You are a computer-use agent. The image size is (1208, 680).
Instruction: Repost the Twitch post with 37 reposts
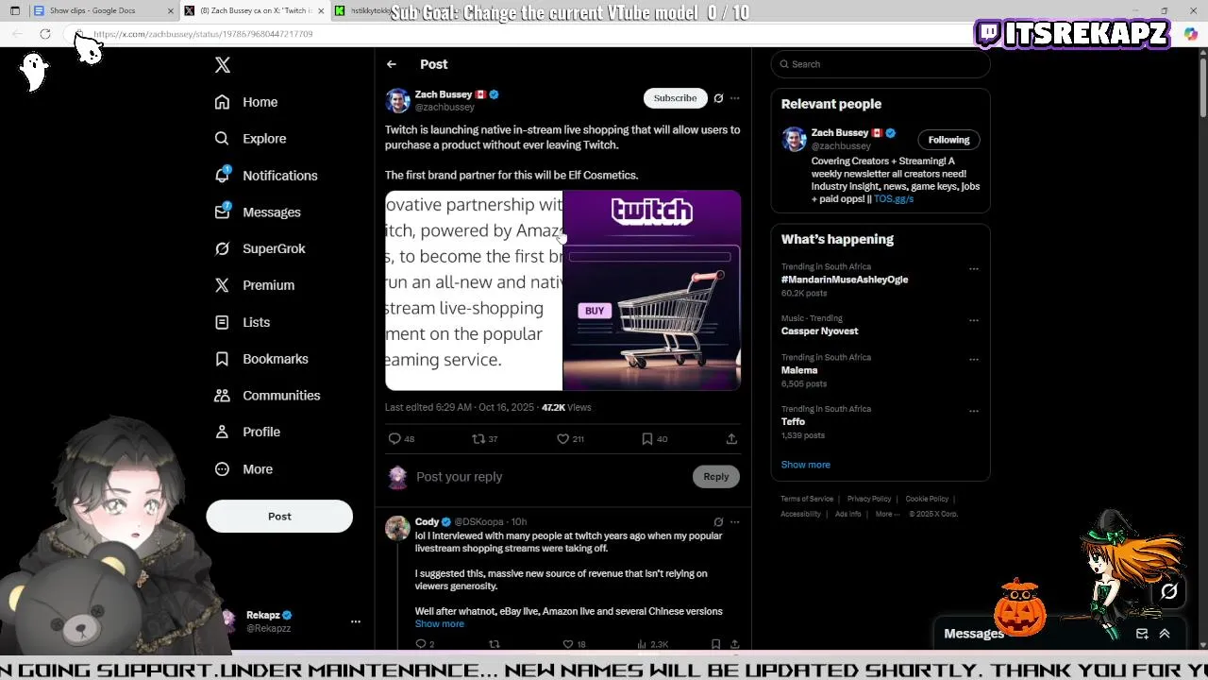pos(478,439)
